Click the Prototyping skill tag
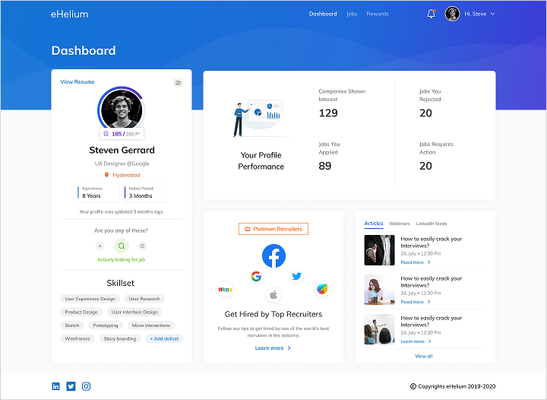Screen dimensions: 547x400 pyautogui.click(x=106, y=325)
